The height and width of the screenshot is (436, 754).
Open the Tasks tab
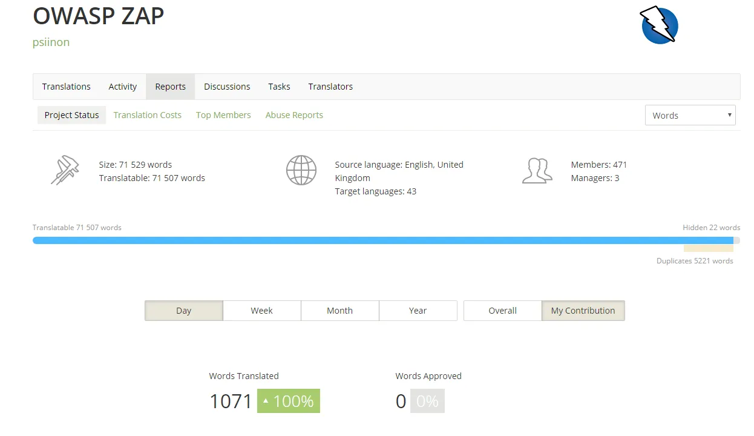279,87
